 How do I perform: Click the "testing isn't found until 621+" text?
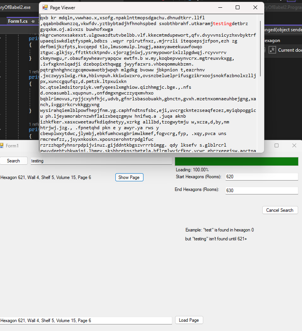(x=216, y=239)
